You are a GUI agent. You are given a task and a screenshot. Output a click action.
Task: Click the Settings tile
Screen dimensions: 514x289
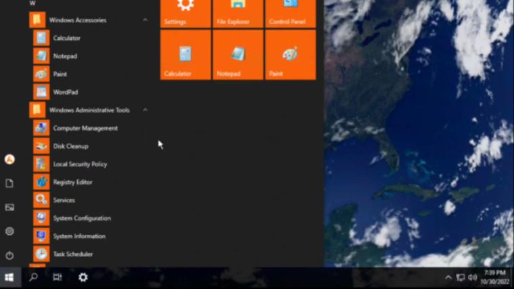[x=185, y=14]
